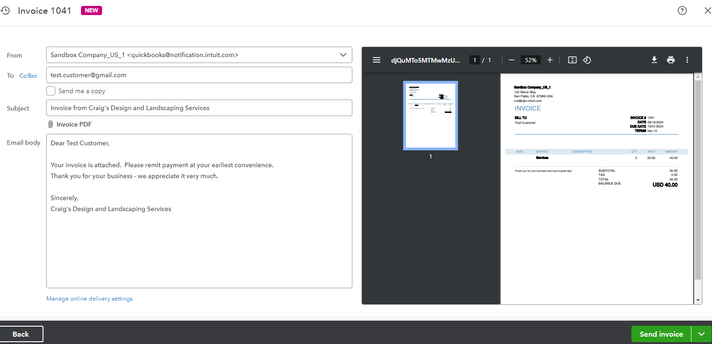Click the fit to page icon
This screenshot has height=344, width=712.
pos(572,60)
